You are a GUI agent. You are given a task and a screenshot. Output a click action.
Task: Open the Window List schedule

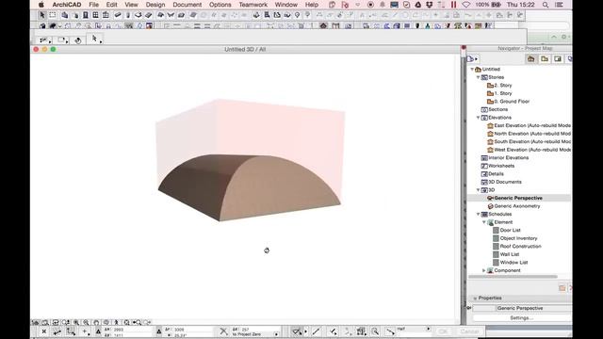pyautogui.click(x=513, y=263)
